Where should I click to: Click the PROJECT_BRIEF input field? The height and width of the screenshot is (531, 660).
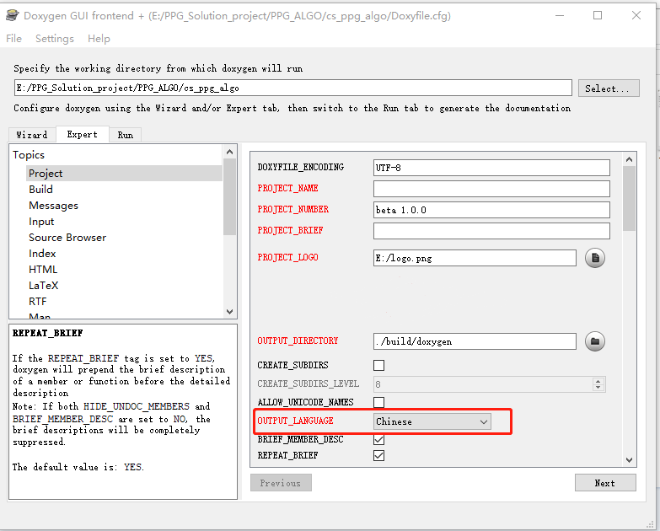click(491, 231)
